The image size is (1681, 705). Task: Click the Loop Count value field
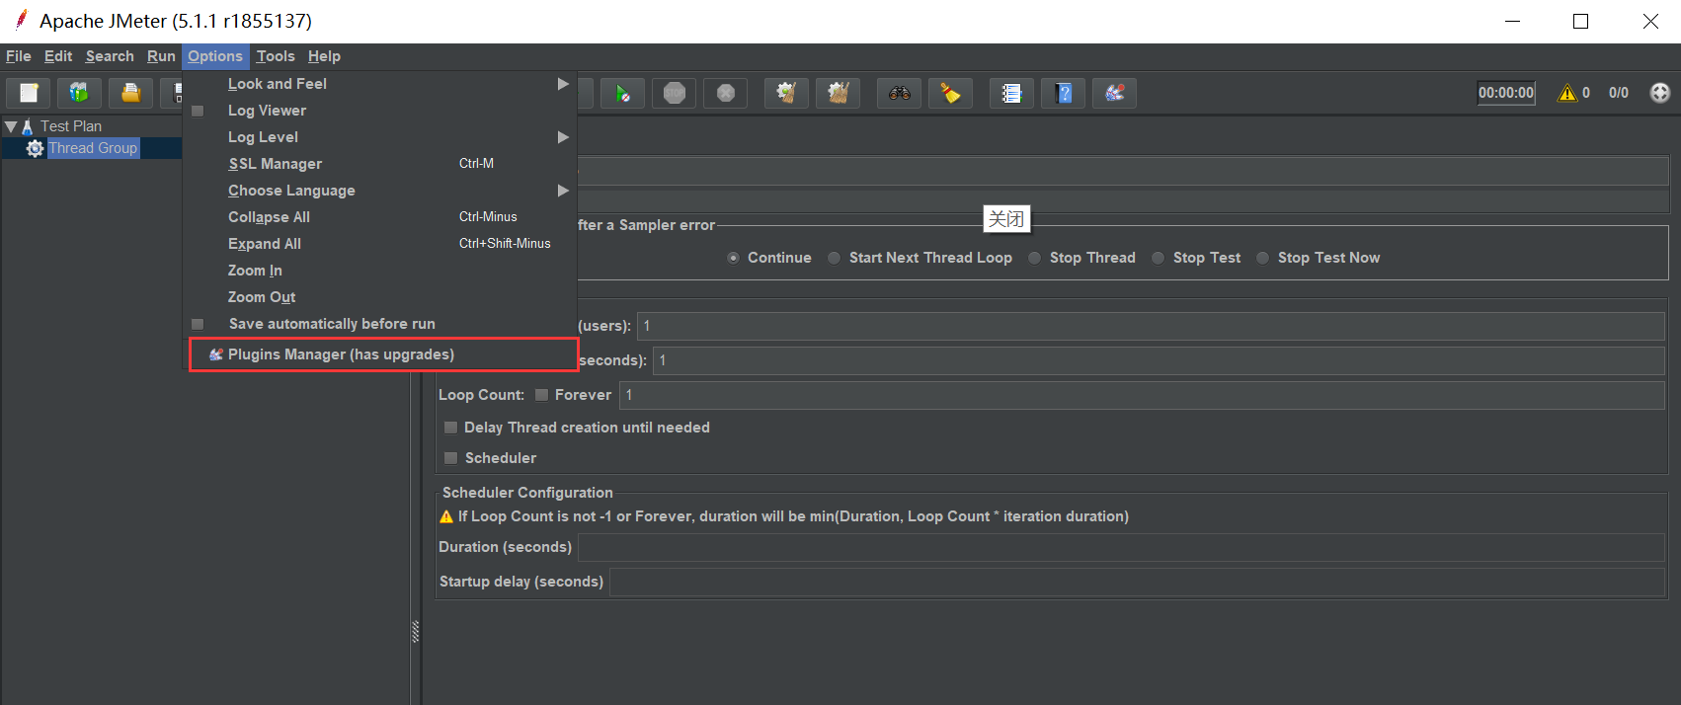(x=1142, y=395)
